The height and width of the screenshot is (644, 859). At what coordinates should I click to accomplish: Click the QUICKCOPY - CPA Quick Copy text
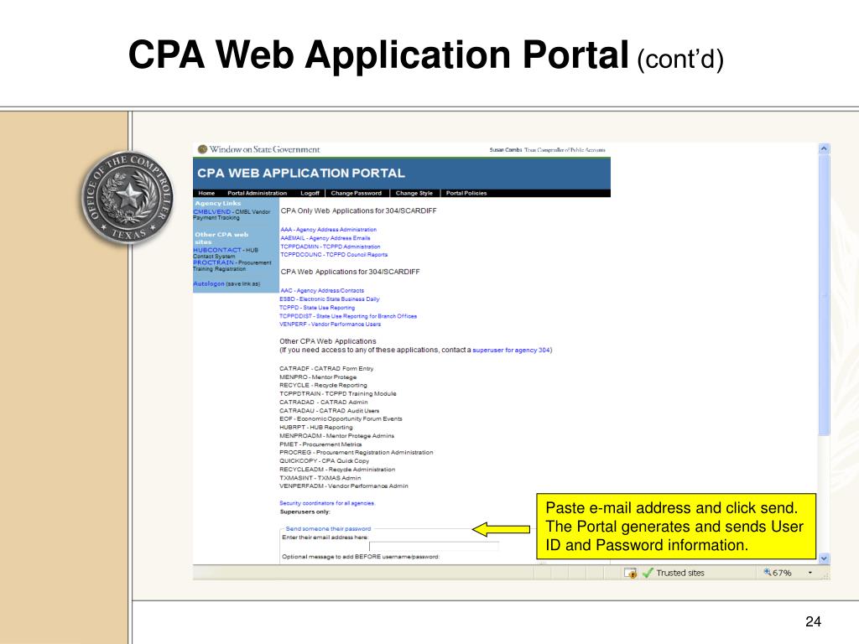[325, 461]
